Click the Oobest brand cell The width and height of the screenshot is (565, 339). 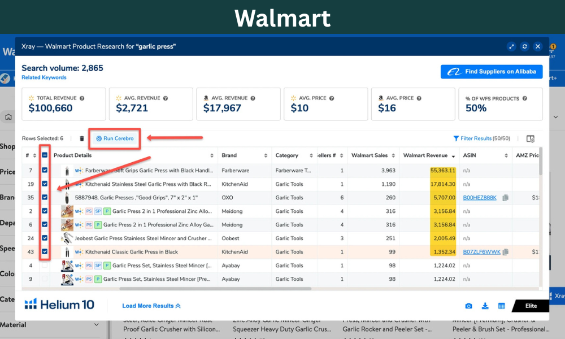click(231, 238)
